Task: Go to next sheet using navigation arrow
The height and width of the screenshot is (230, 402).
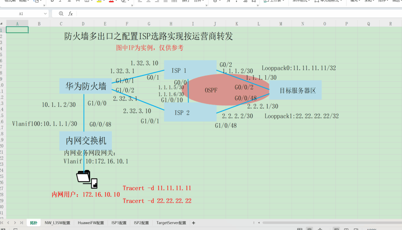Action: pyautogui.click(x=15, y=223)
